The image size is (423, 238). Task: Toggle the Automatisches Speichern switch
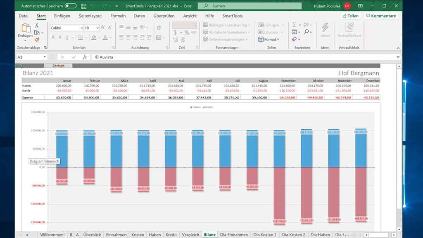[71, 6]
